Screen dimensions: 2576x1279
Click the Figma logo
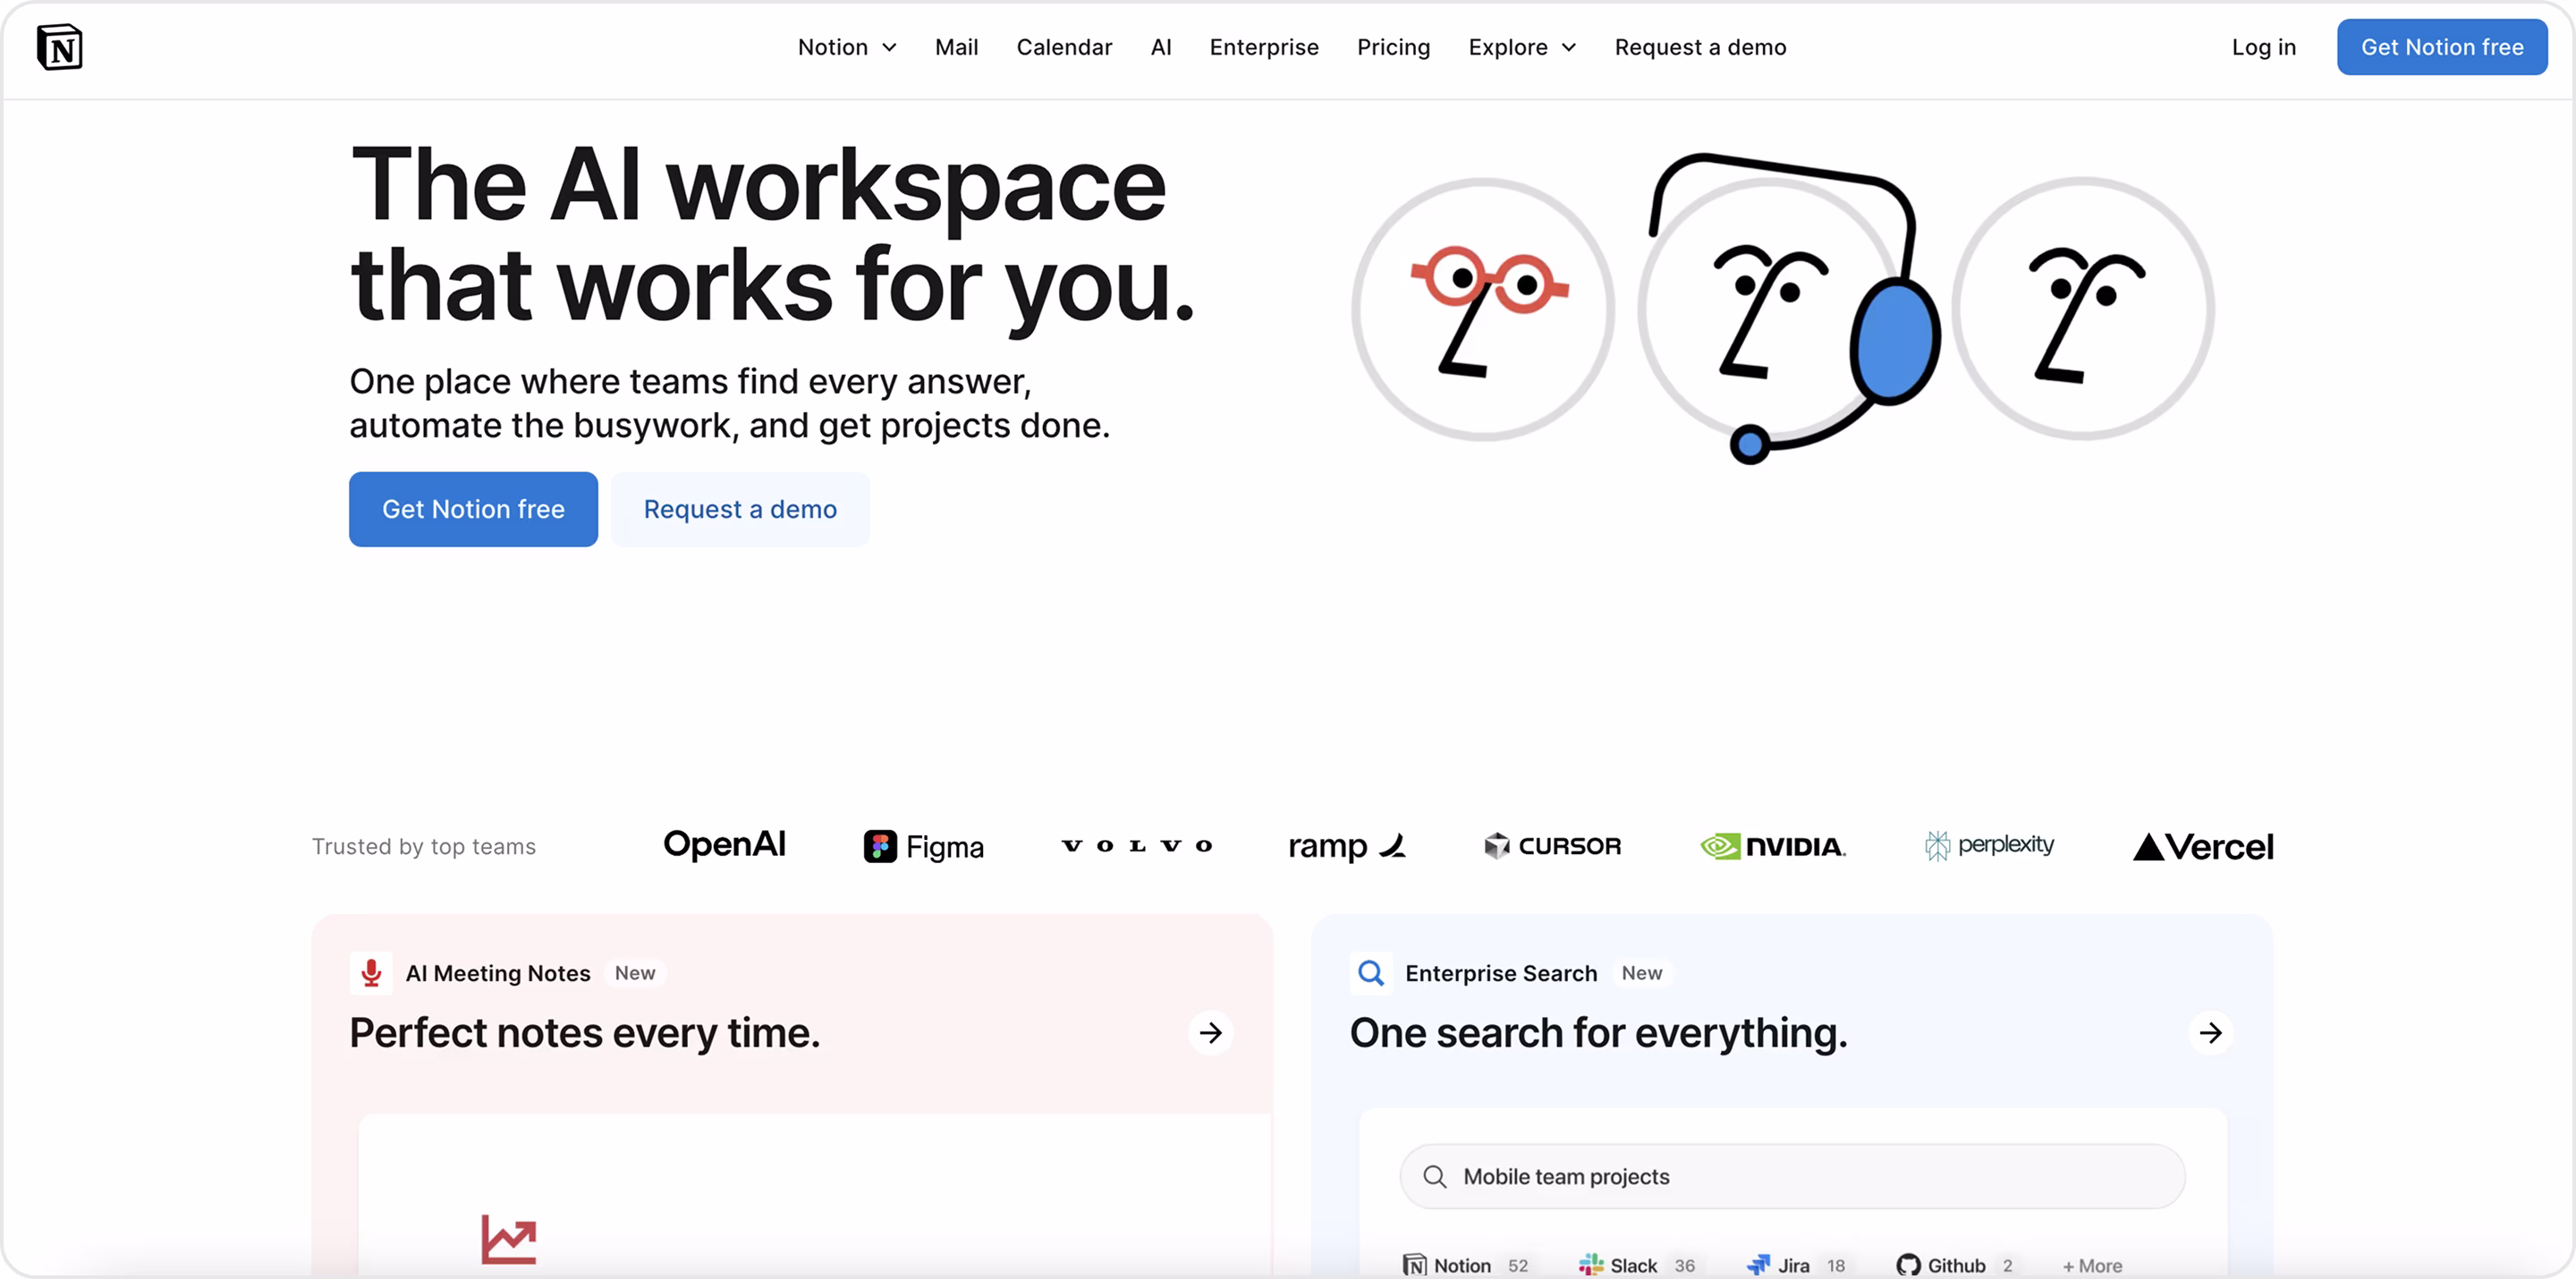923,847
